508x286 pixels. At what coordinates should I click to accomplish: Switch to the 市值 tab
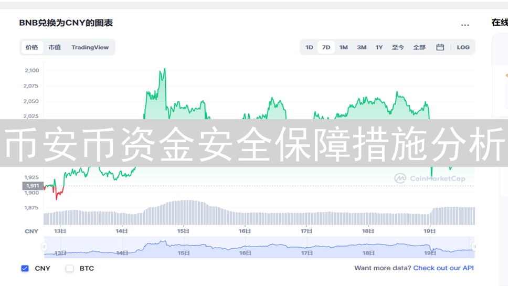[x=55, y=47]
